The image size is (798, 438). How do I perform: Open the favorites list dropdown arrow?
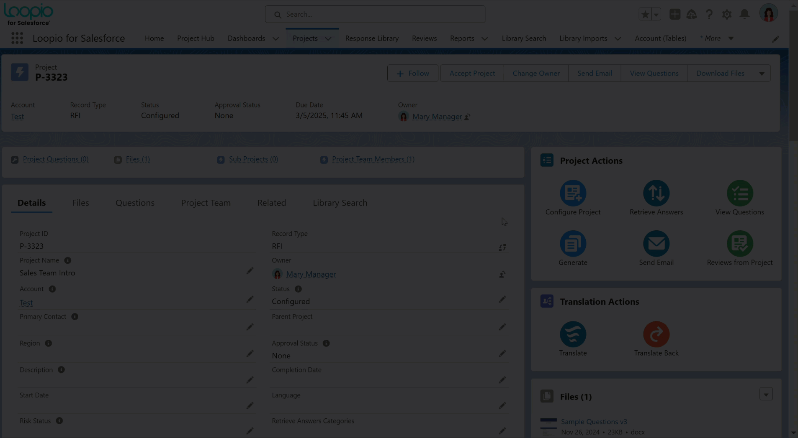click(x=656, y=14)
